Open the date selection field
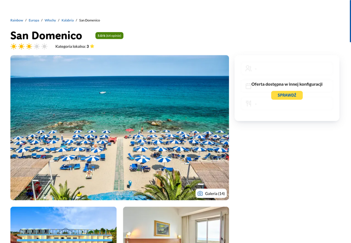The width and height of the screenshot is (351, 243). point(287,86)
